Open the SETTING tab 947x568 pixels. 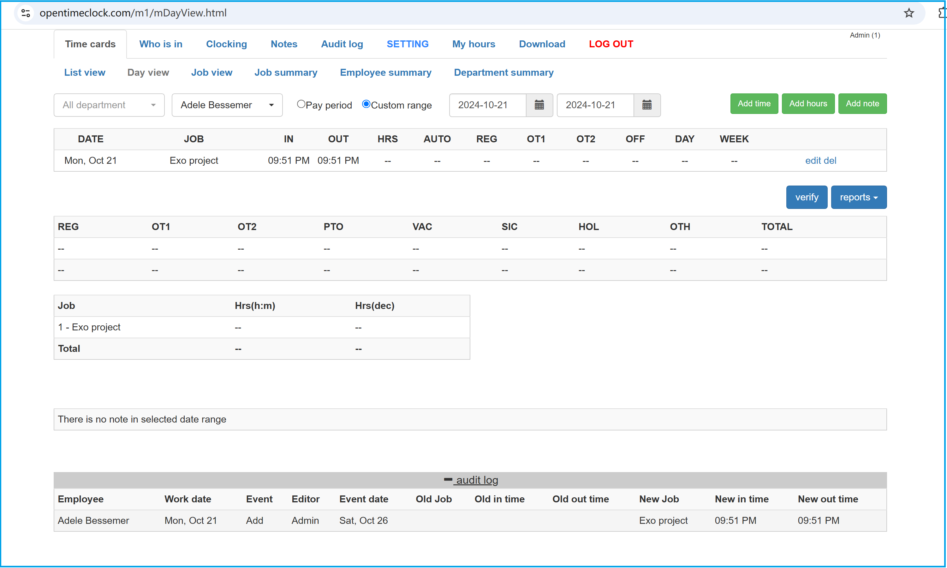coord(408,44)
